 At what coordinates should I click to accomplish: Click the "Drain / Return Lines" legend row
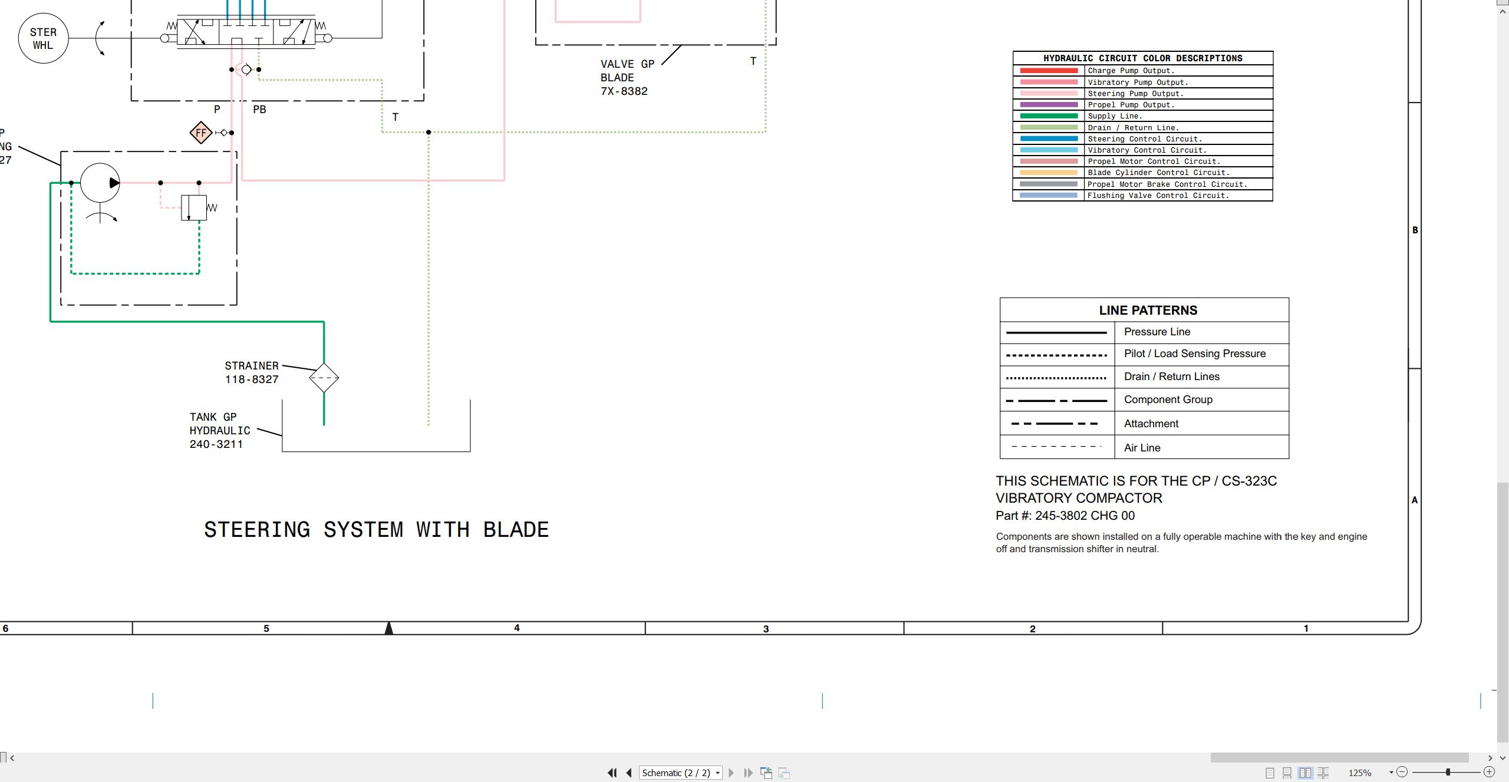1144,377
